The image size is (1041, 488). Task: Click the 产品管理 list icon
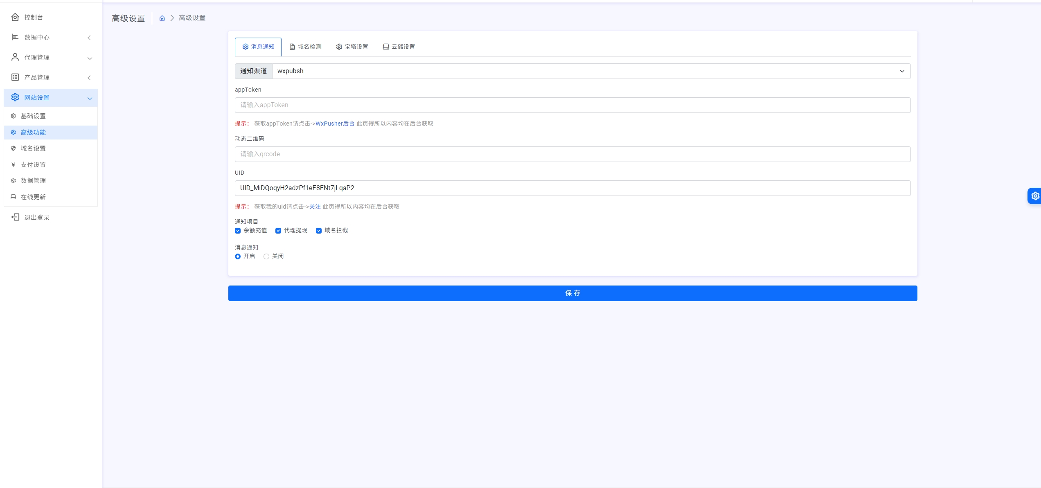click(15, 77)
